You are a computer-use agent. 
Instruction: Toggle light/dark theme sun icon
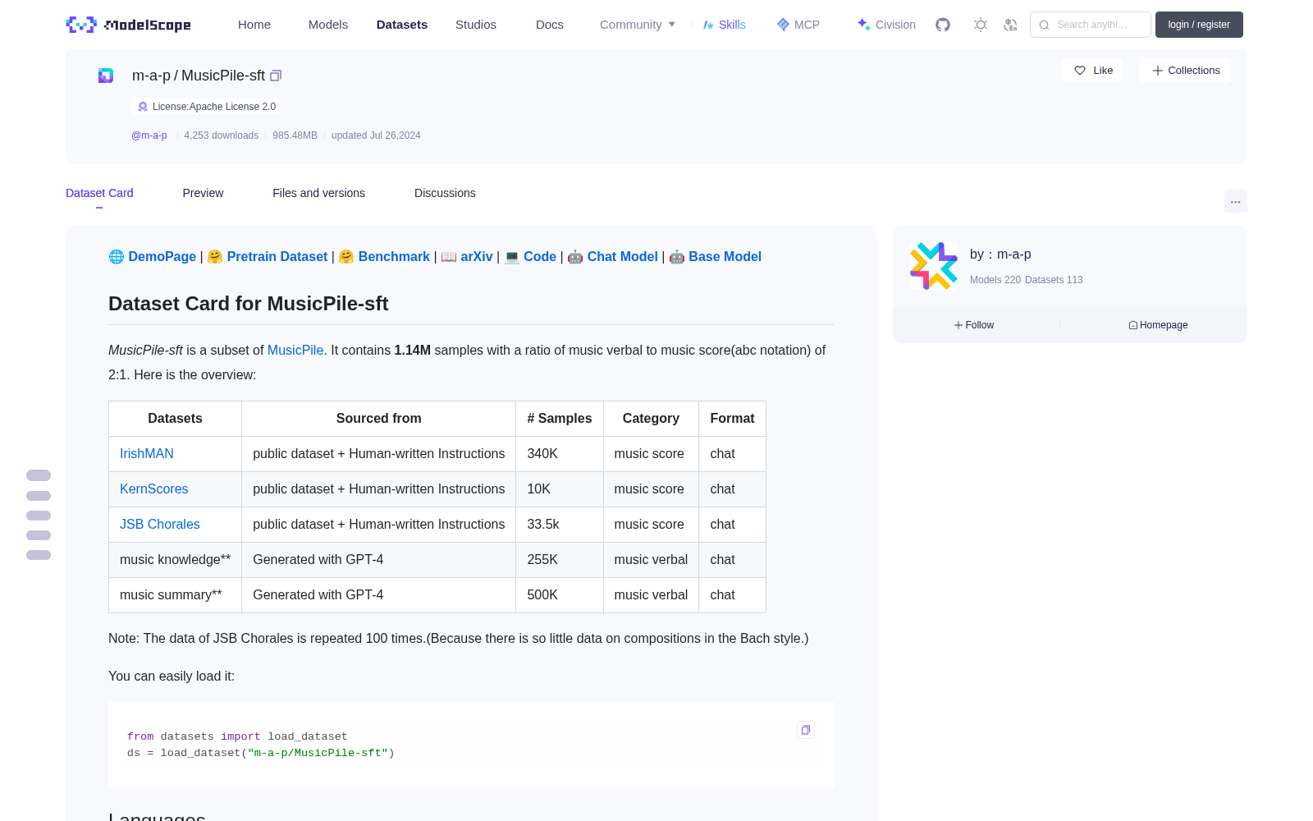tap(981, 25)
